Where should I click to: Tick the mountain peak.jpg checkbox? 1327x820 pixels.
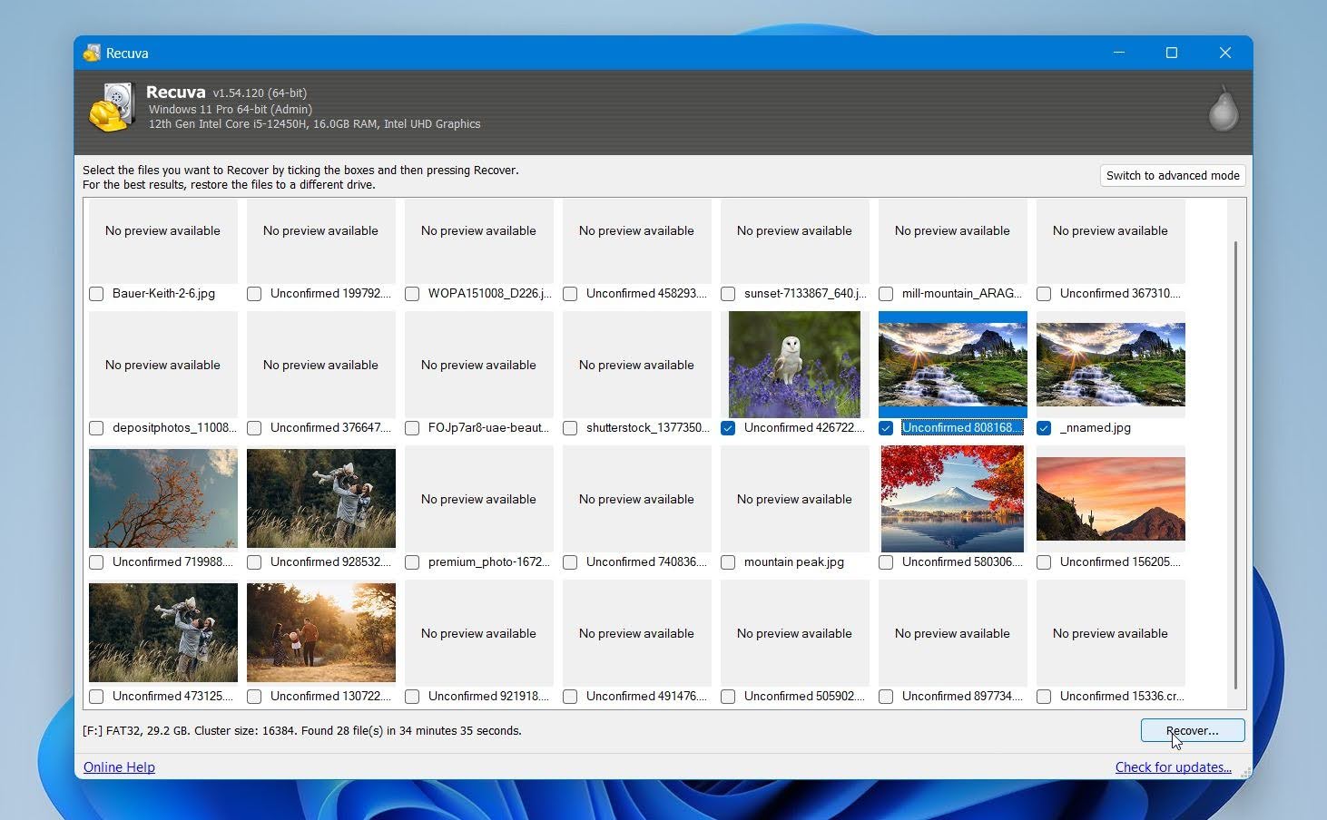[728, 562]
